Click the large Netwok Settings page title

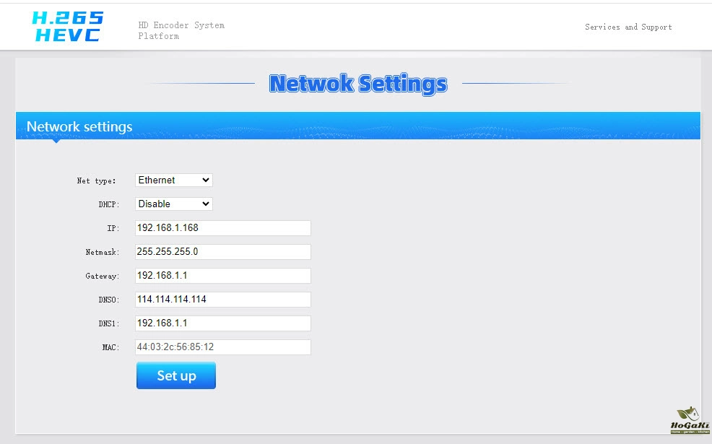coord(358,84)
